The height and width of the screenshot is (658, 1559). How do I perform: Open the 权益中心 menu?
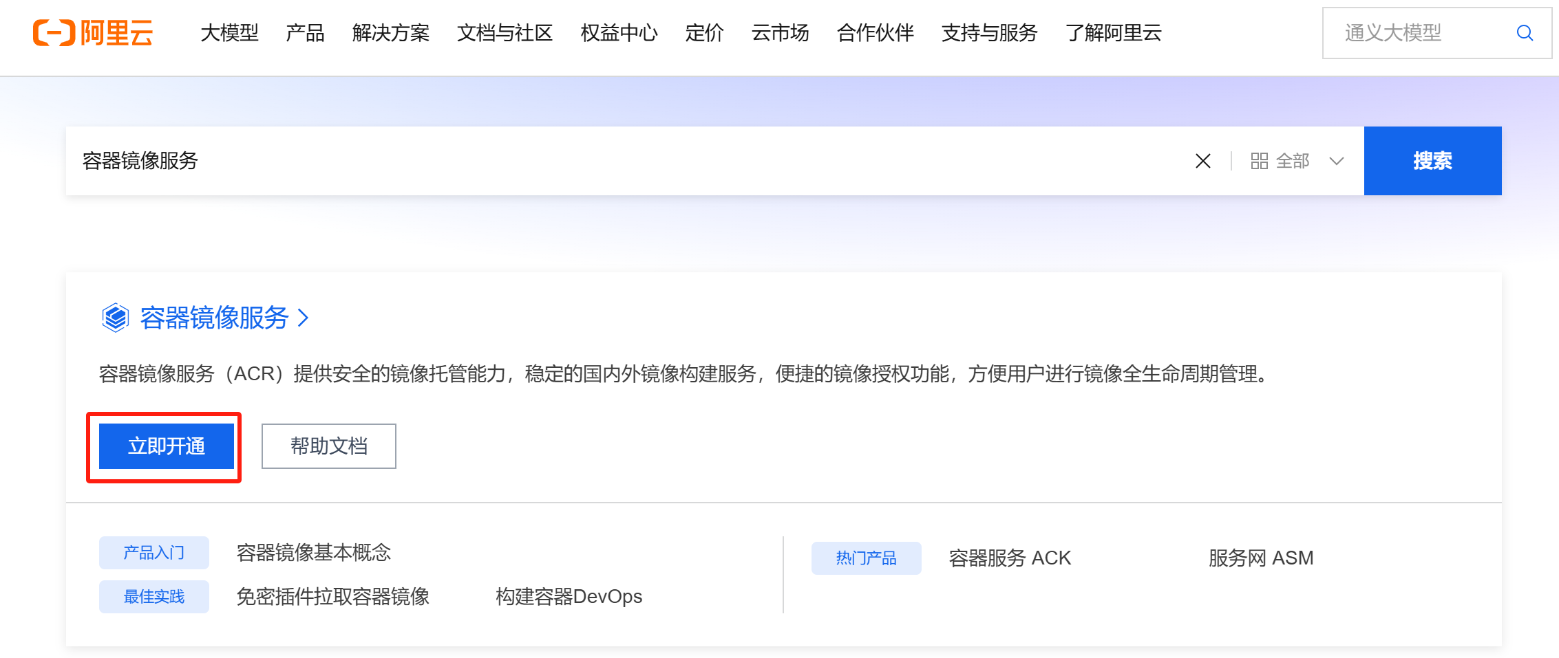[619, 33]
